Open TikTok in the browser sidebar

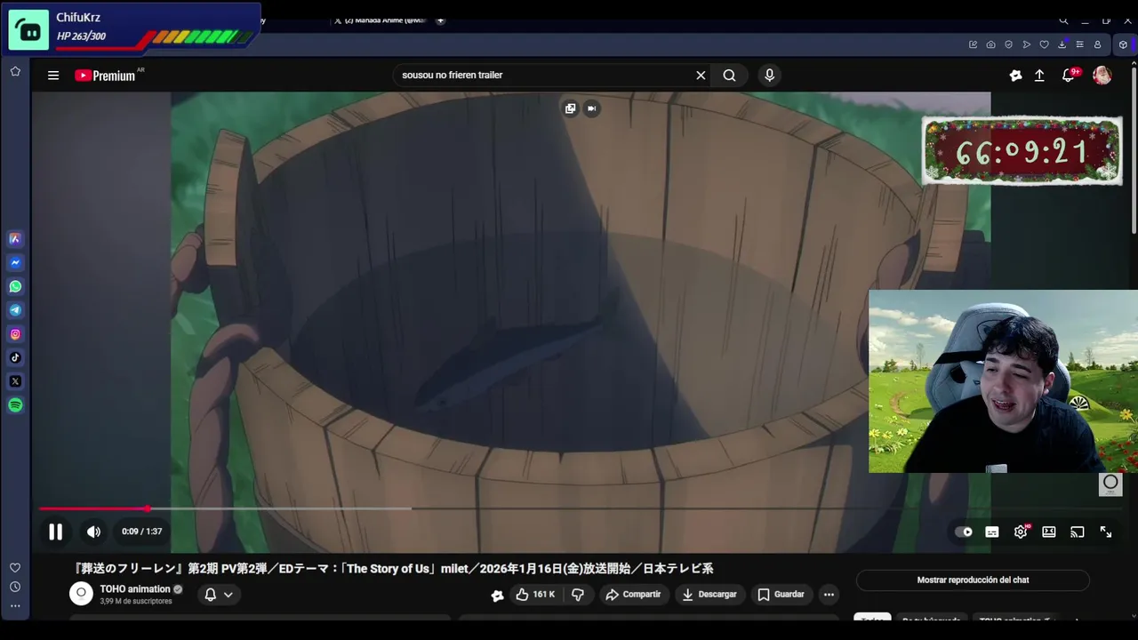15,357
